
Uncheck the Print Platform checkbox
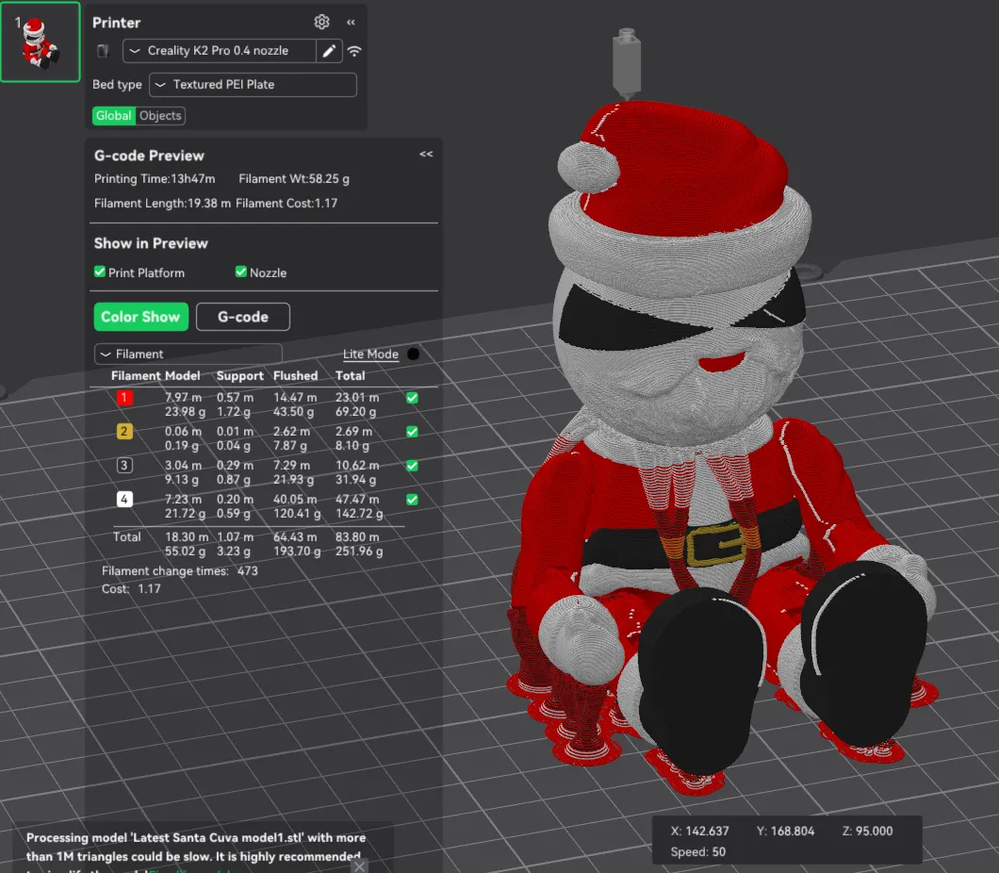[100, 272]
